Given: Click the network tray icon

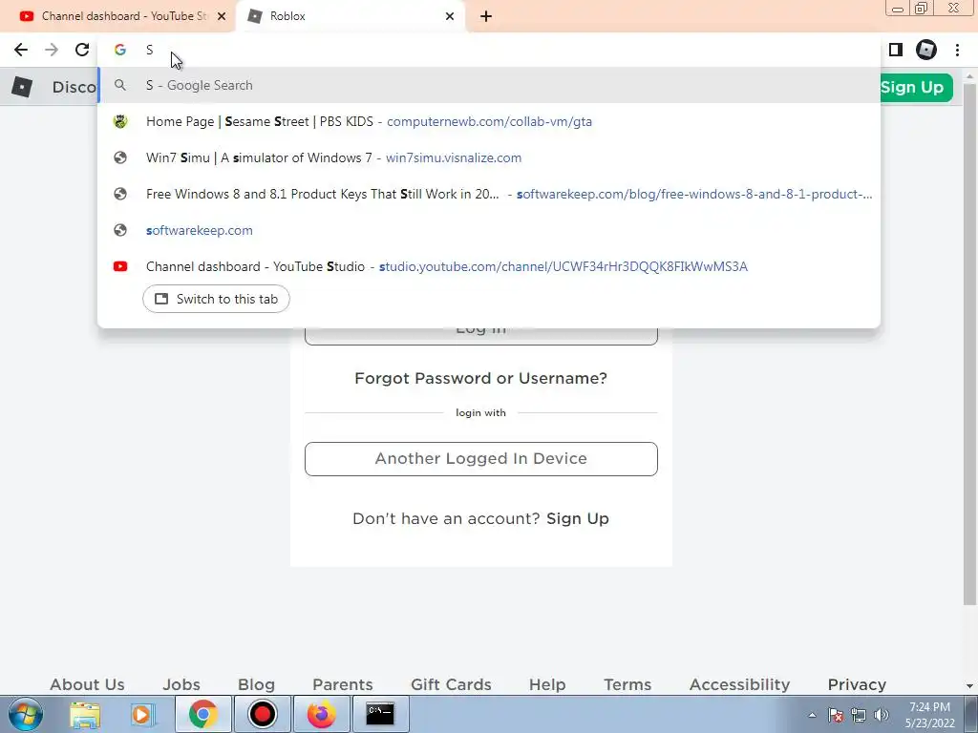Looking at the screenshot, I should click(x=859, y=715).
